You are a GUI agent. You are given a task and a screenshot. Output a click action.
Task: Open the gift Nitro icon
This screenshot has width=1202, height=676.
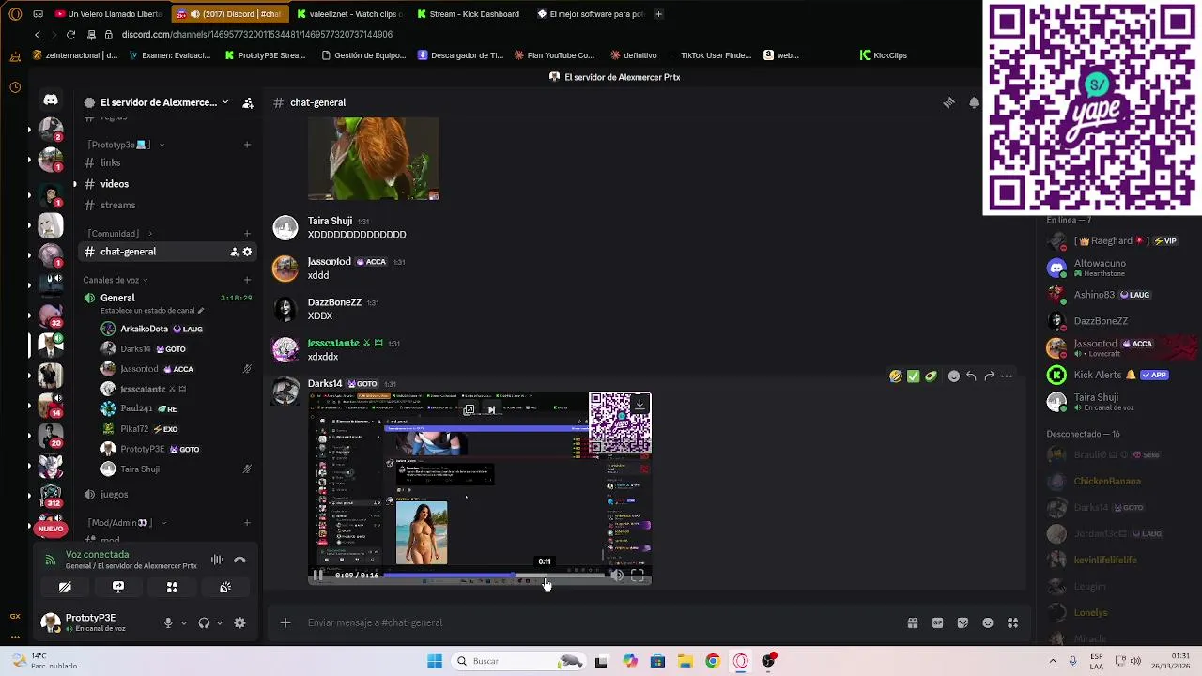click(x=912, y=622)
